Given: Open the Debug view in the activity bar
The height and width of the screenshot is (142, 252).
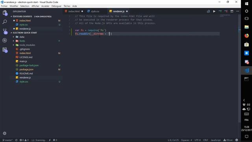Looking at the screenshot, I should [x=5, y=40].
